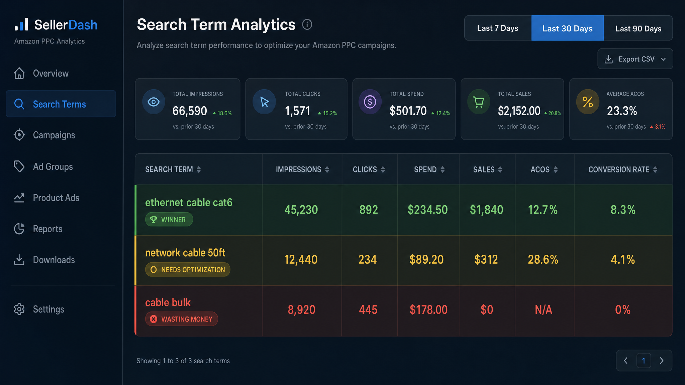This screenshot has width=685, height=385.
Task: Click the 28.6% ACOS cell
Action: pyautogui.click(x=543, y=259)
